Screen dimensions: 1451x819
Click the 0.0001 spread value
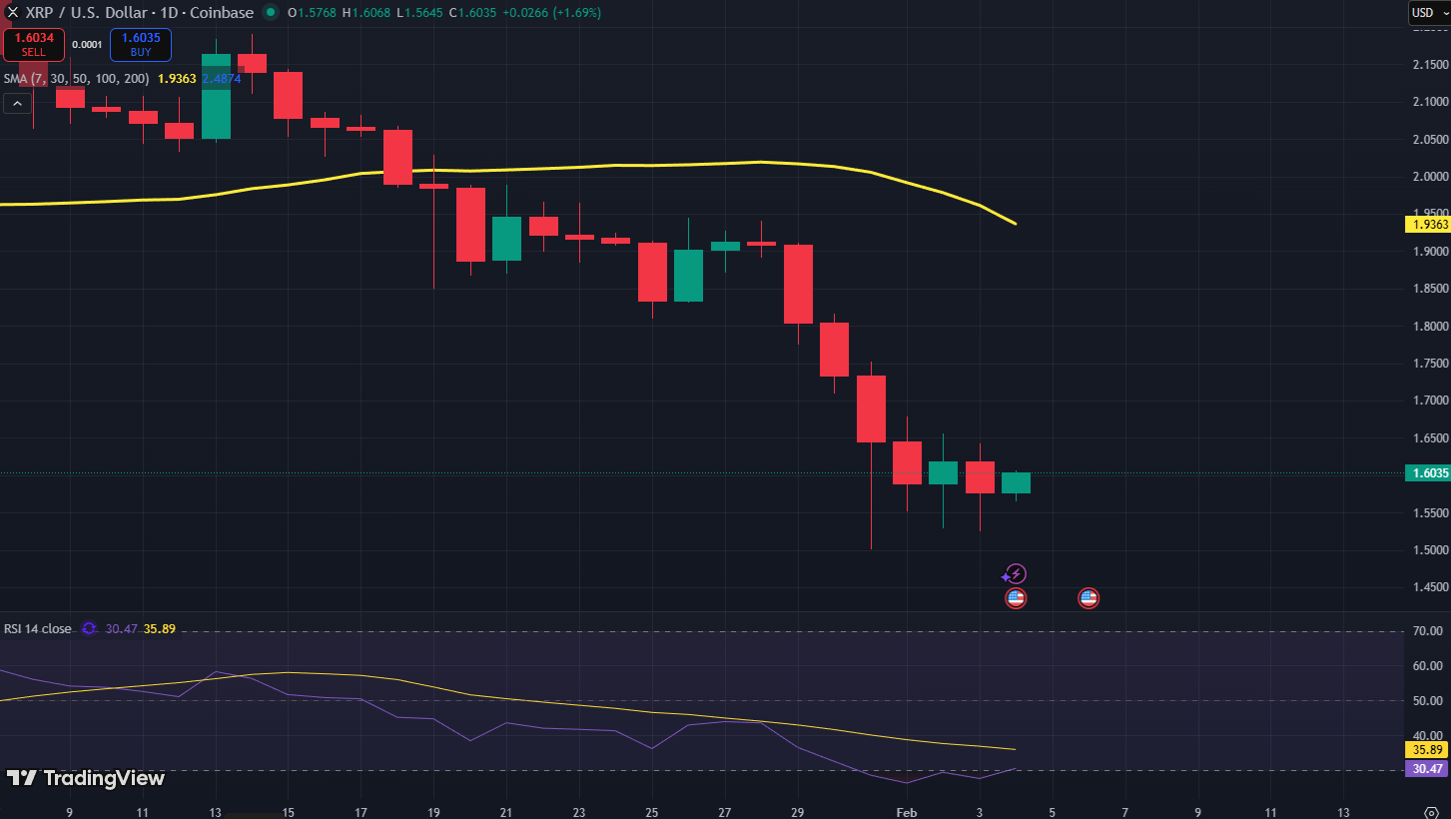click(88, 45)
